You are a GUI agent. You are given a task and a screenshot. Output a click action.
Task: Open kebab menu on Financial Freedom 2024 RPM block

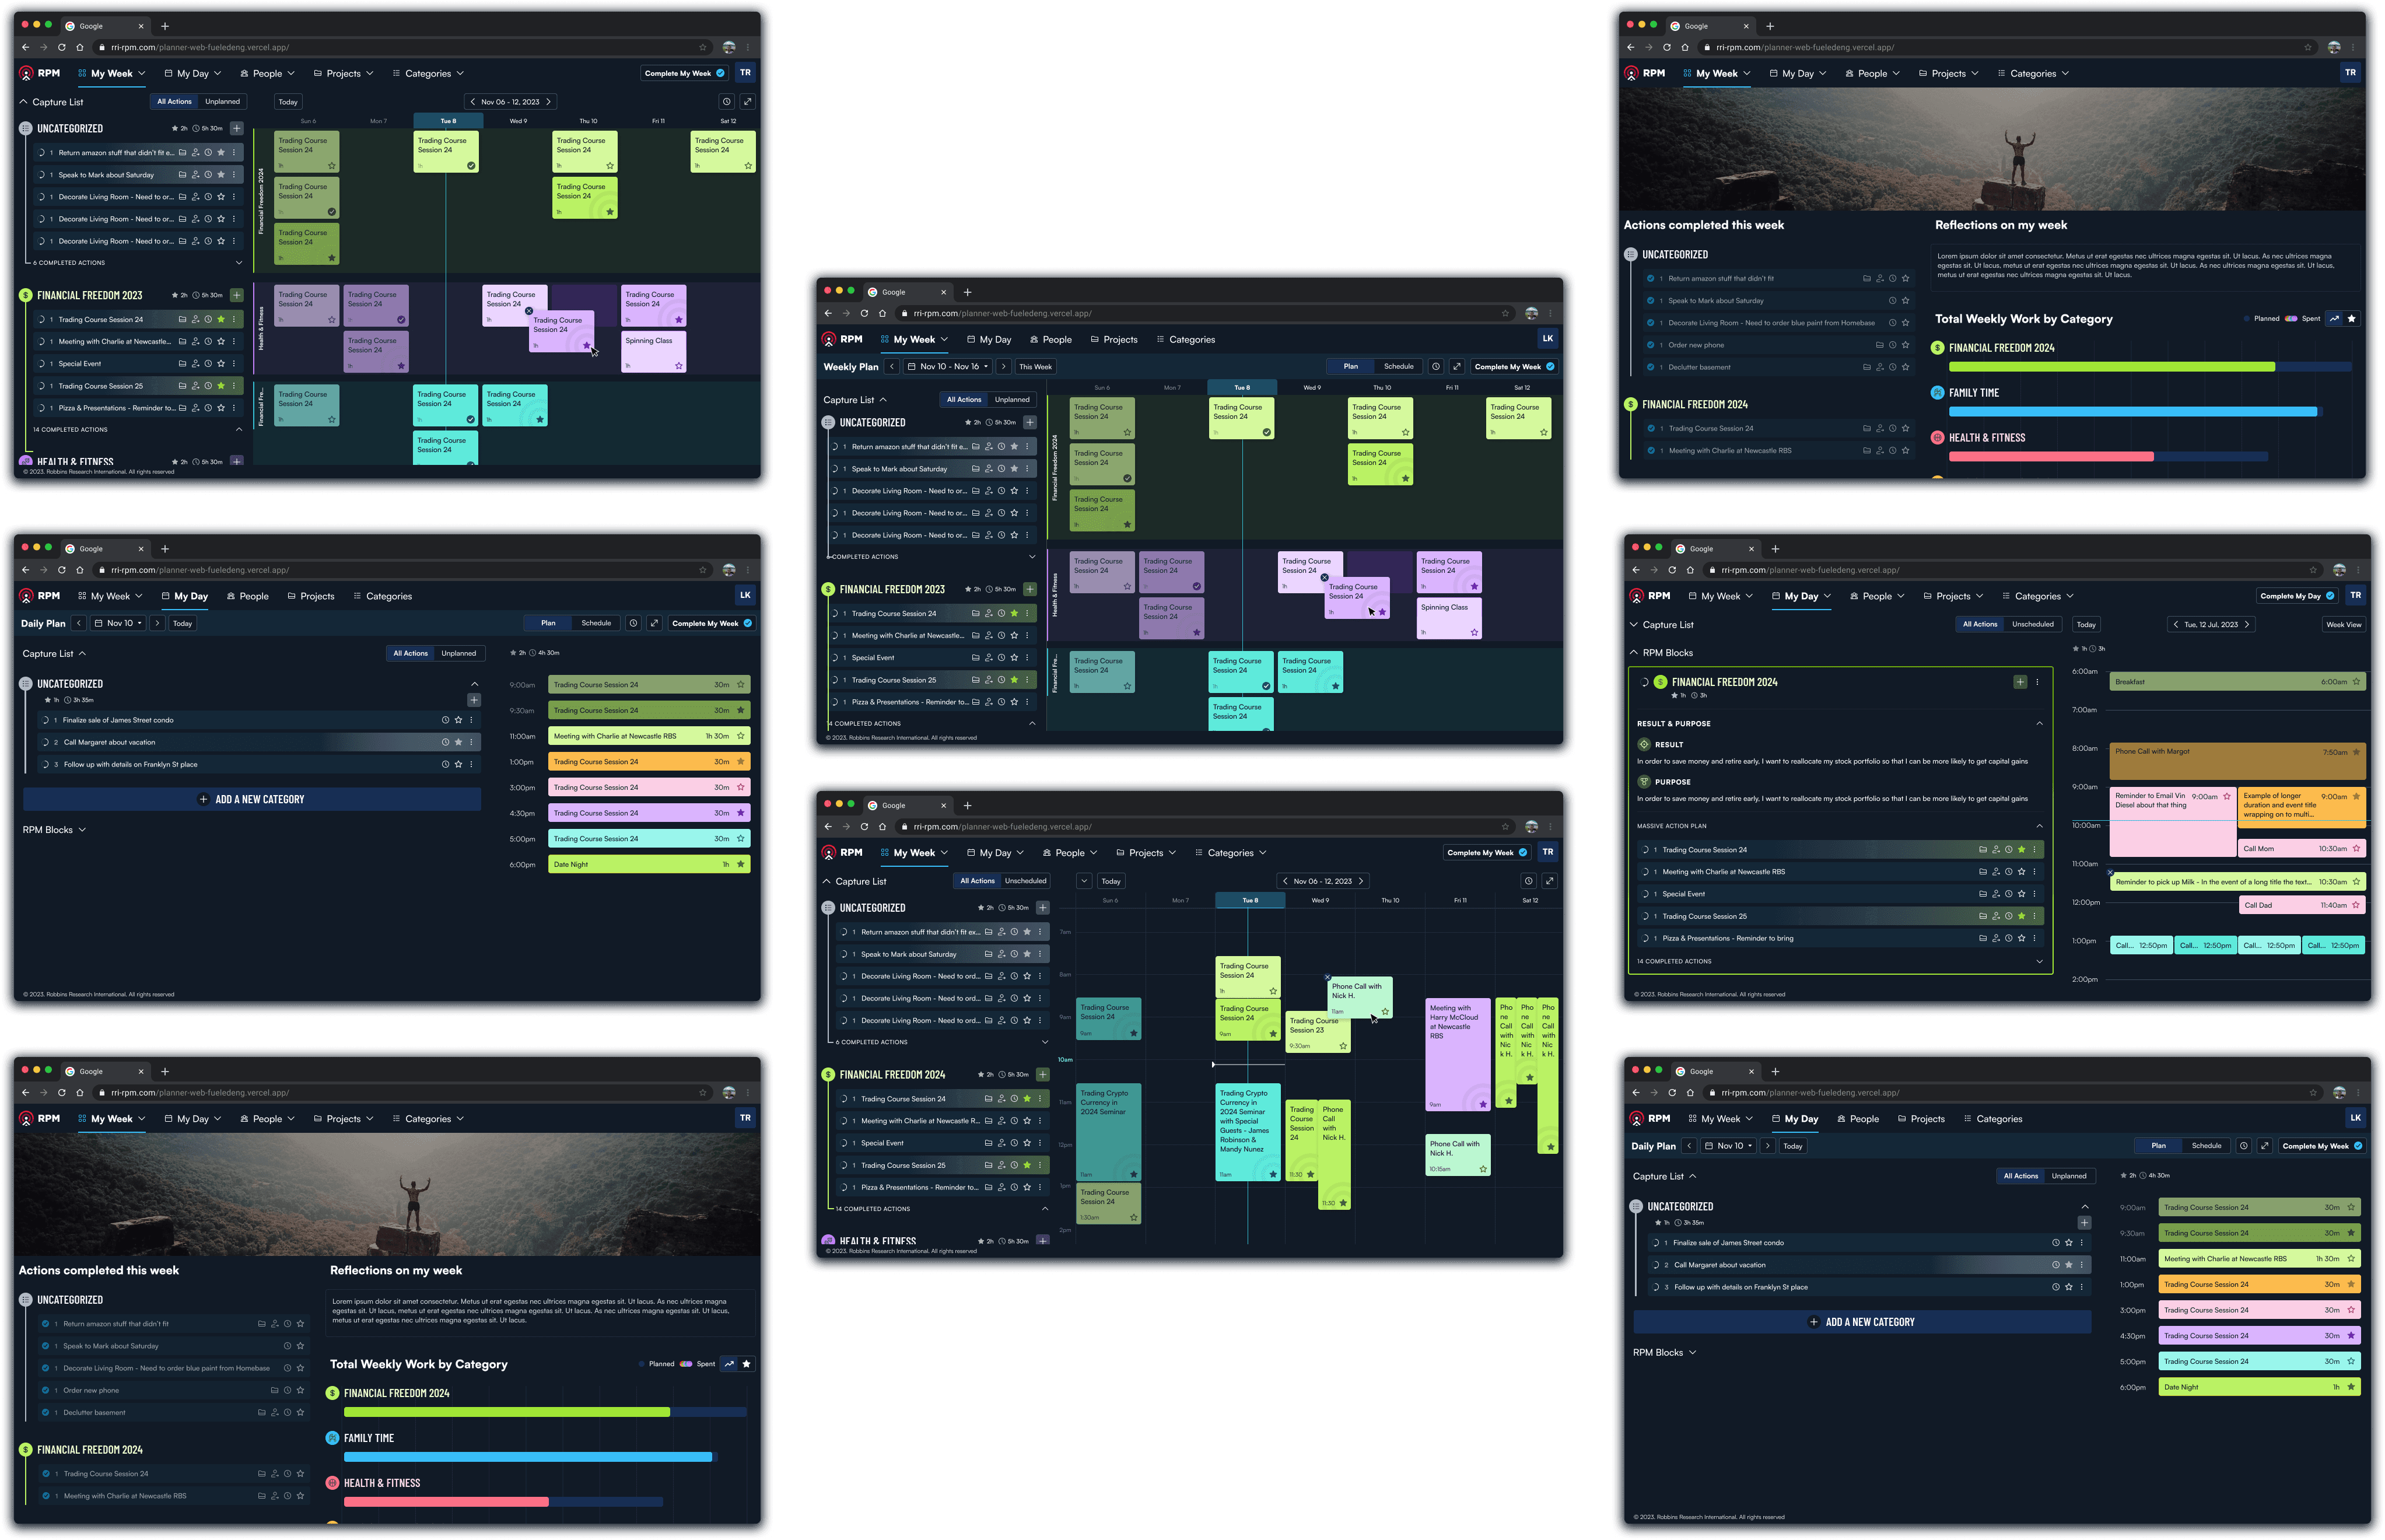click(x=2037, y=682)
